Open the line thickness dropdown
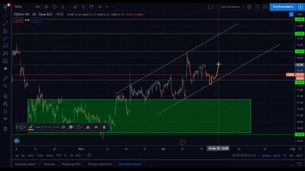The width and height of the screenshot is (305, 171). pyautogui.click(x=39, y=127)
